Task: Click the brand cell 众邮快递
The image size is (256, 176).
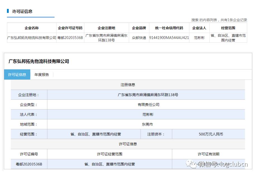Action: coord(139,38)
